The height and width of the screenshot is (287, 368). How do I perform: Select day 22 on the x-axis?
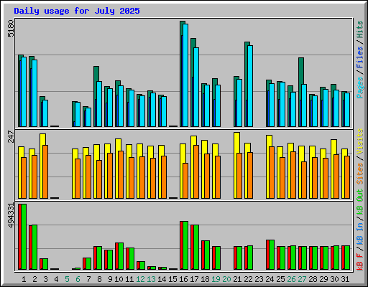tap(248, 279)
